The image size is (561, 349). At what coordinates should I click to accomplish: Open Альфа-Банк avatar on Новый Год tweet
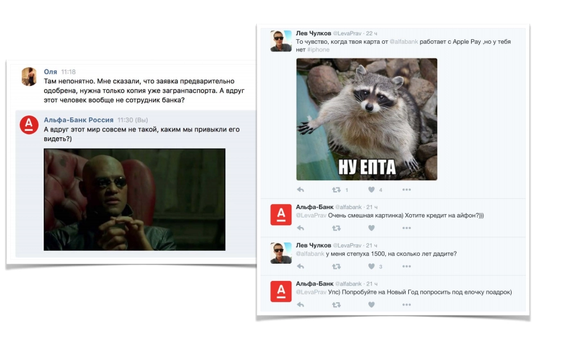[281, 291]
